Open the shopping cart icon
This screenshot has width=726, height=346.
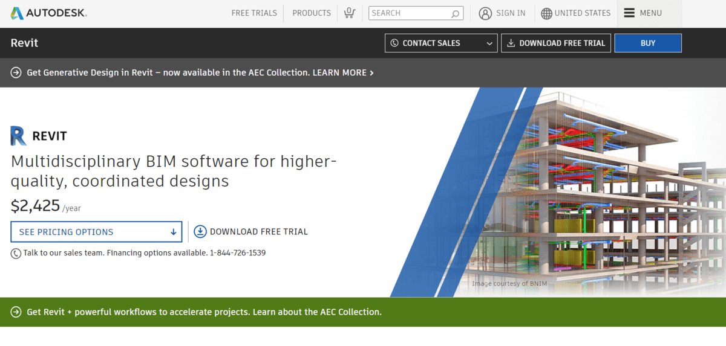point(350,13)
